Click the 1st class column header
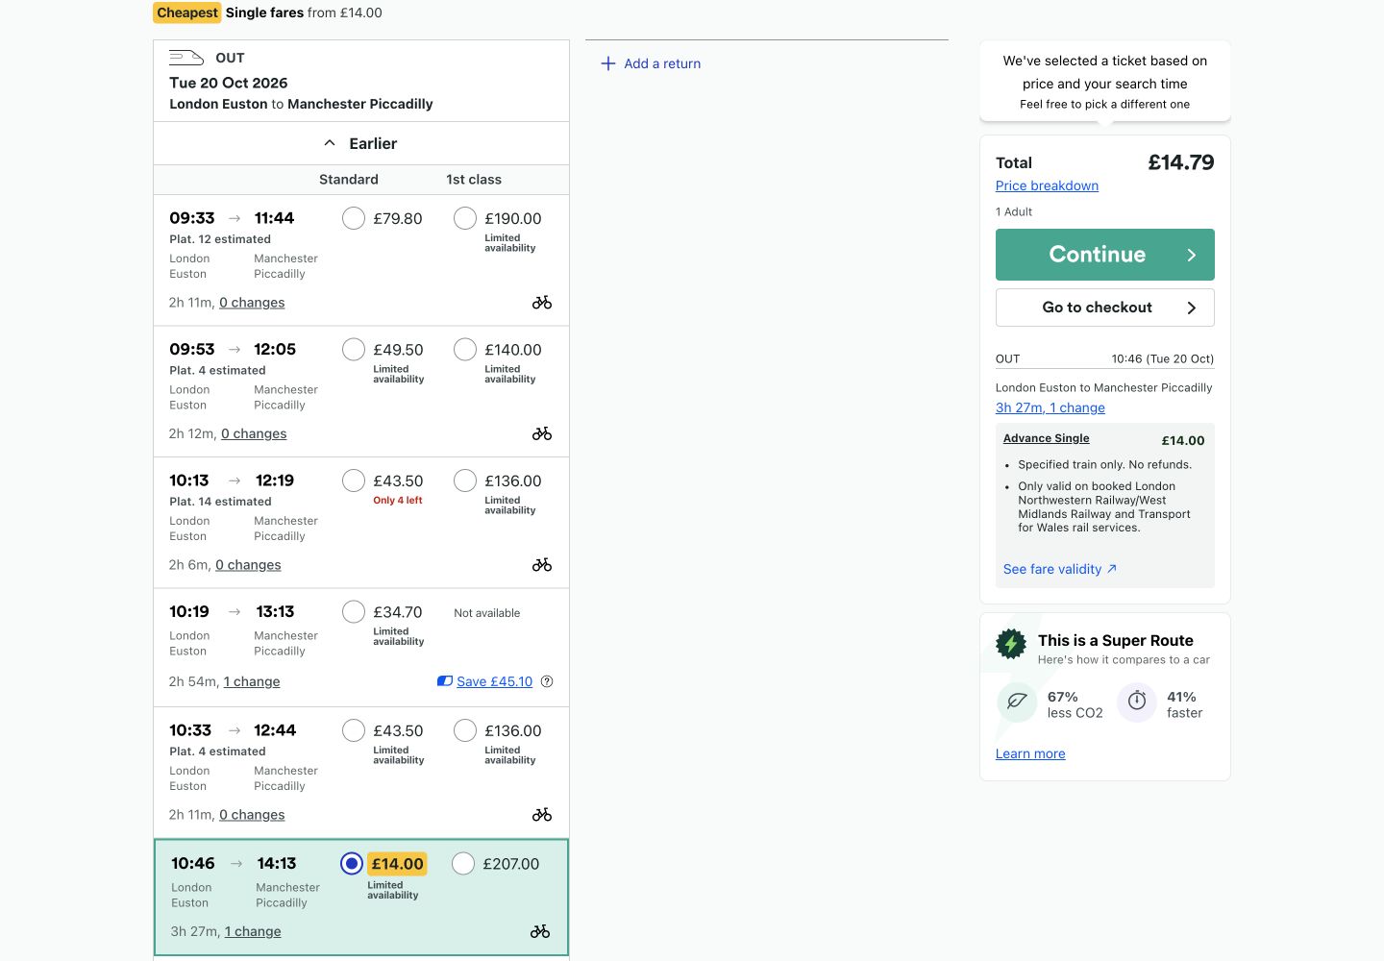1384x961 pixels. pyautogui.click(x=474, y=180)
